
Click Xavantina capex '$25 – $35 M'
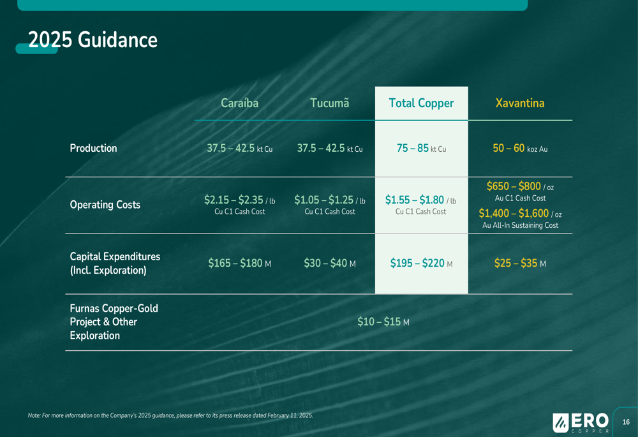coord(520,263)
